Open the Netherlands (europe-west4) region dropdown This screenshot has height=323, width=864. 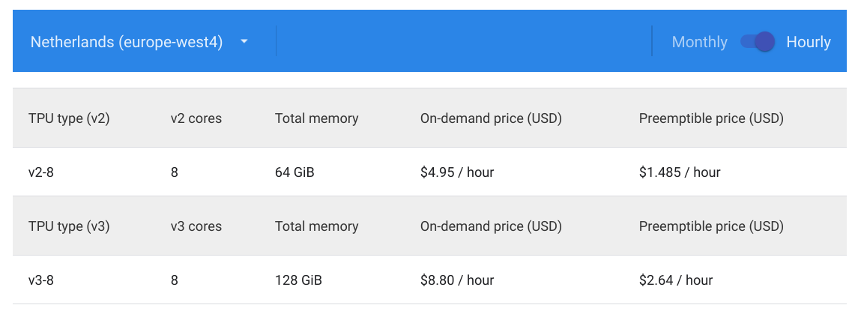127,42
